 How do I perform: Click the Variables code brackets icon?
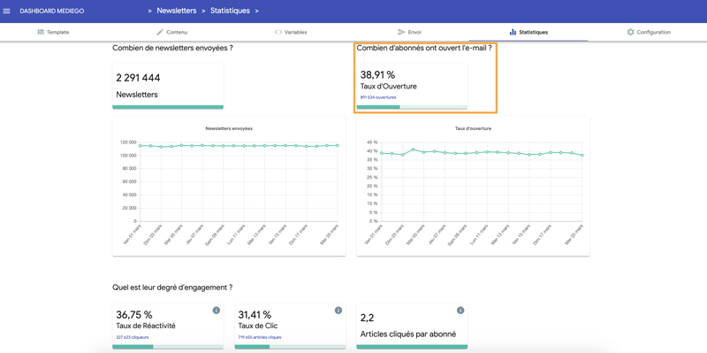278,32
